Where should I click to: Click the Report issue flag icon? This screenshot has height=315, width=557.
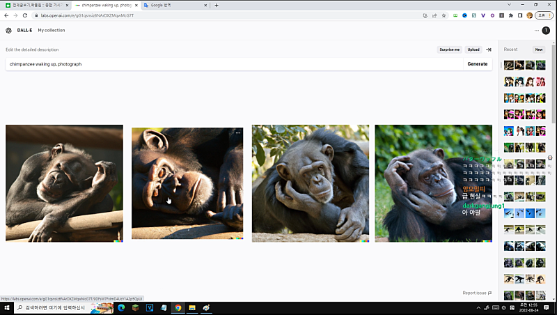489,293
